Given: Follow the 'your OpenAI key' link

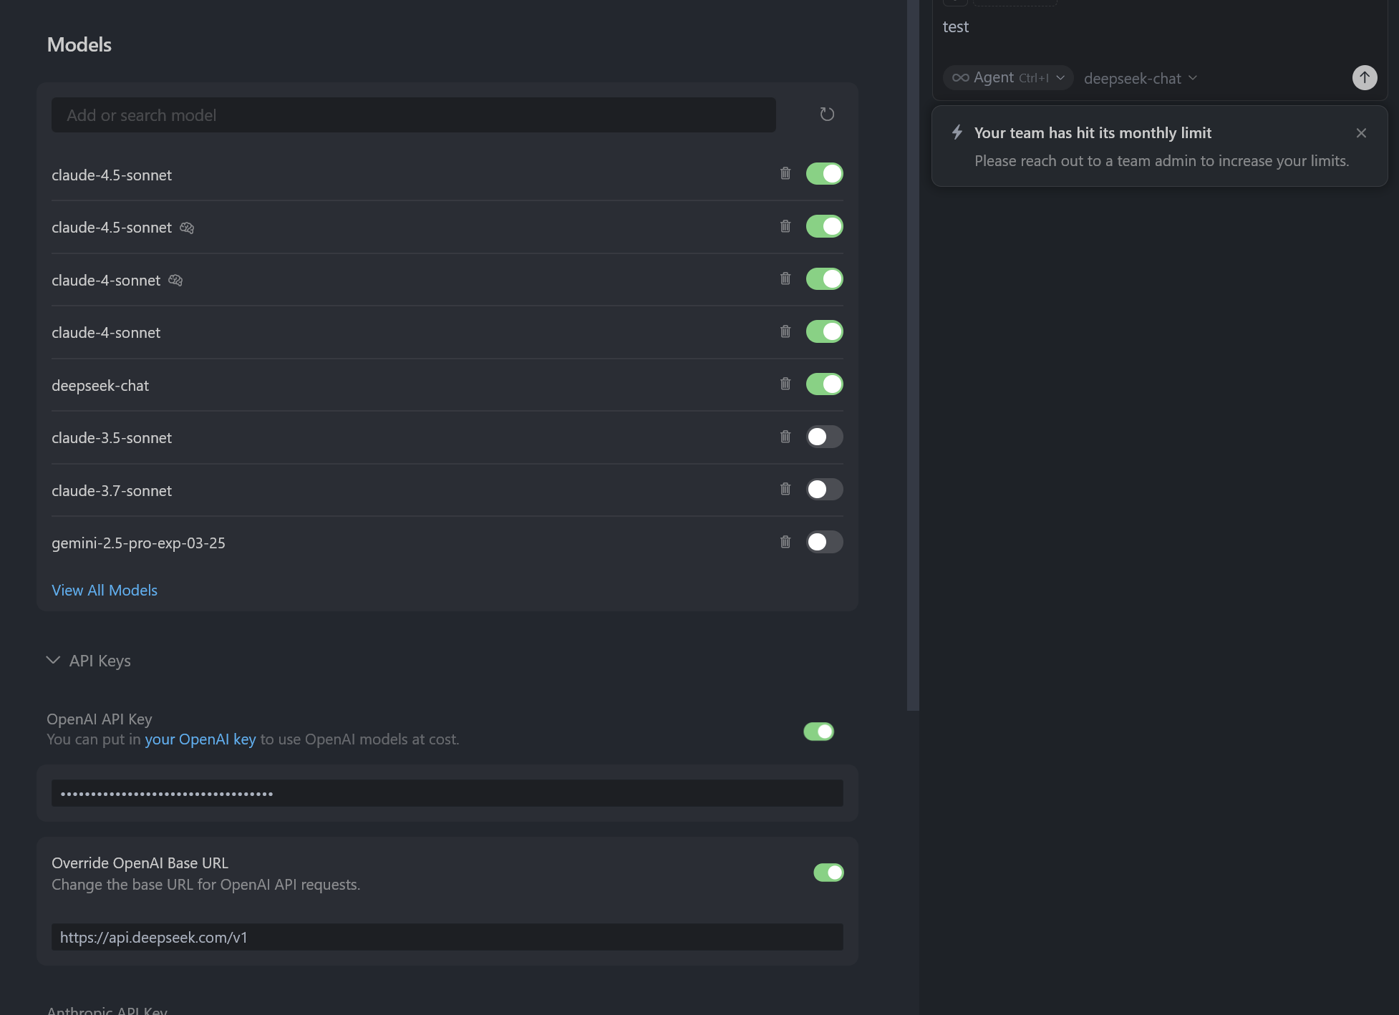Looking at the screenshot, I should click(200, 739).
